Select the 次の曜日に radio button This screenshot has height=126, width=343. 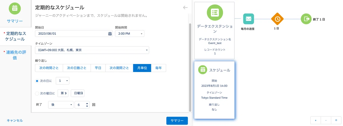click(37, 93)
